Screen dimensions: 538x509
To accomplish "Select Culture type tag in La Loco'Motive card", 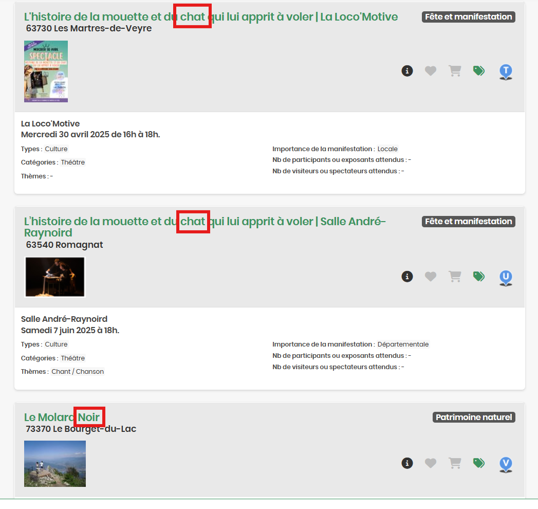I will pyautogui.click(x=57, y=149).
